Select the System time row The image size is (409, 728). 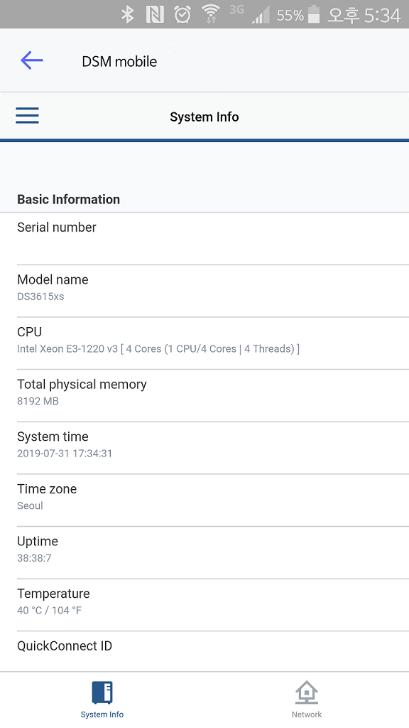(204, 444)
